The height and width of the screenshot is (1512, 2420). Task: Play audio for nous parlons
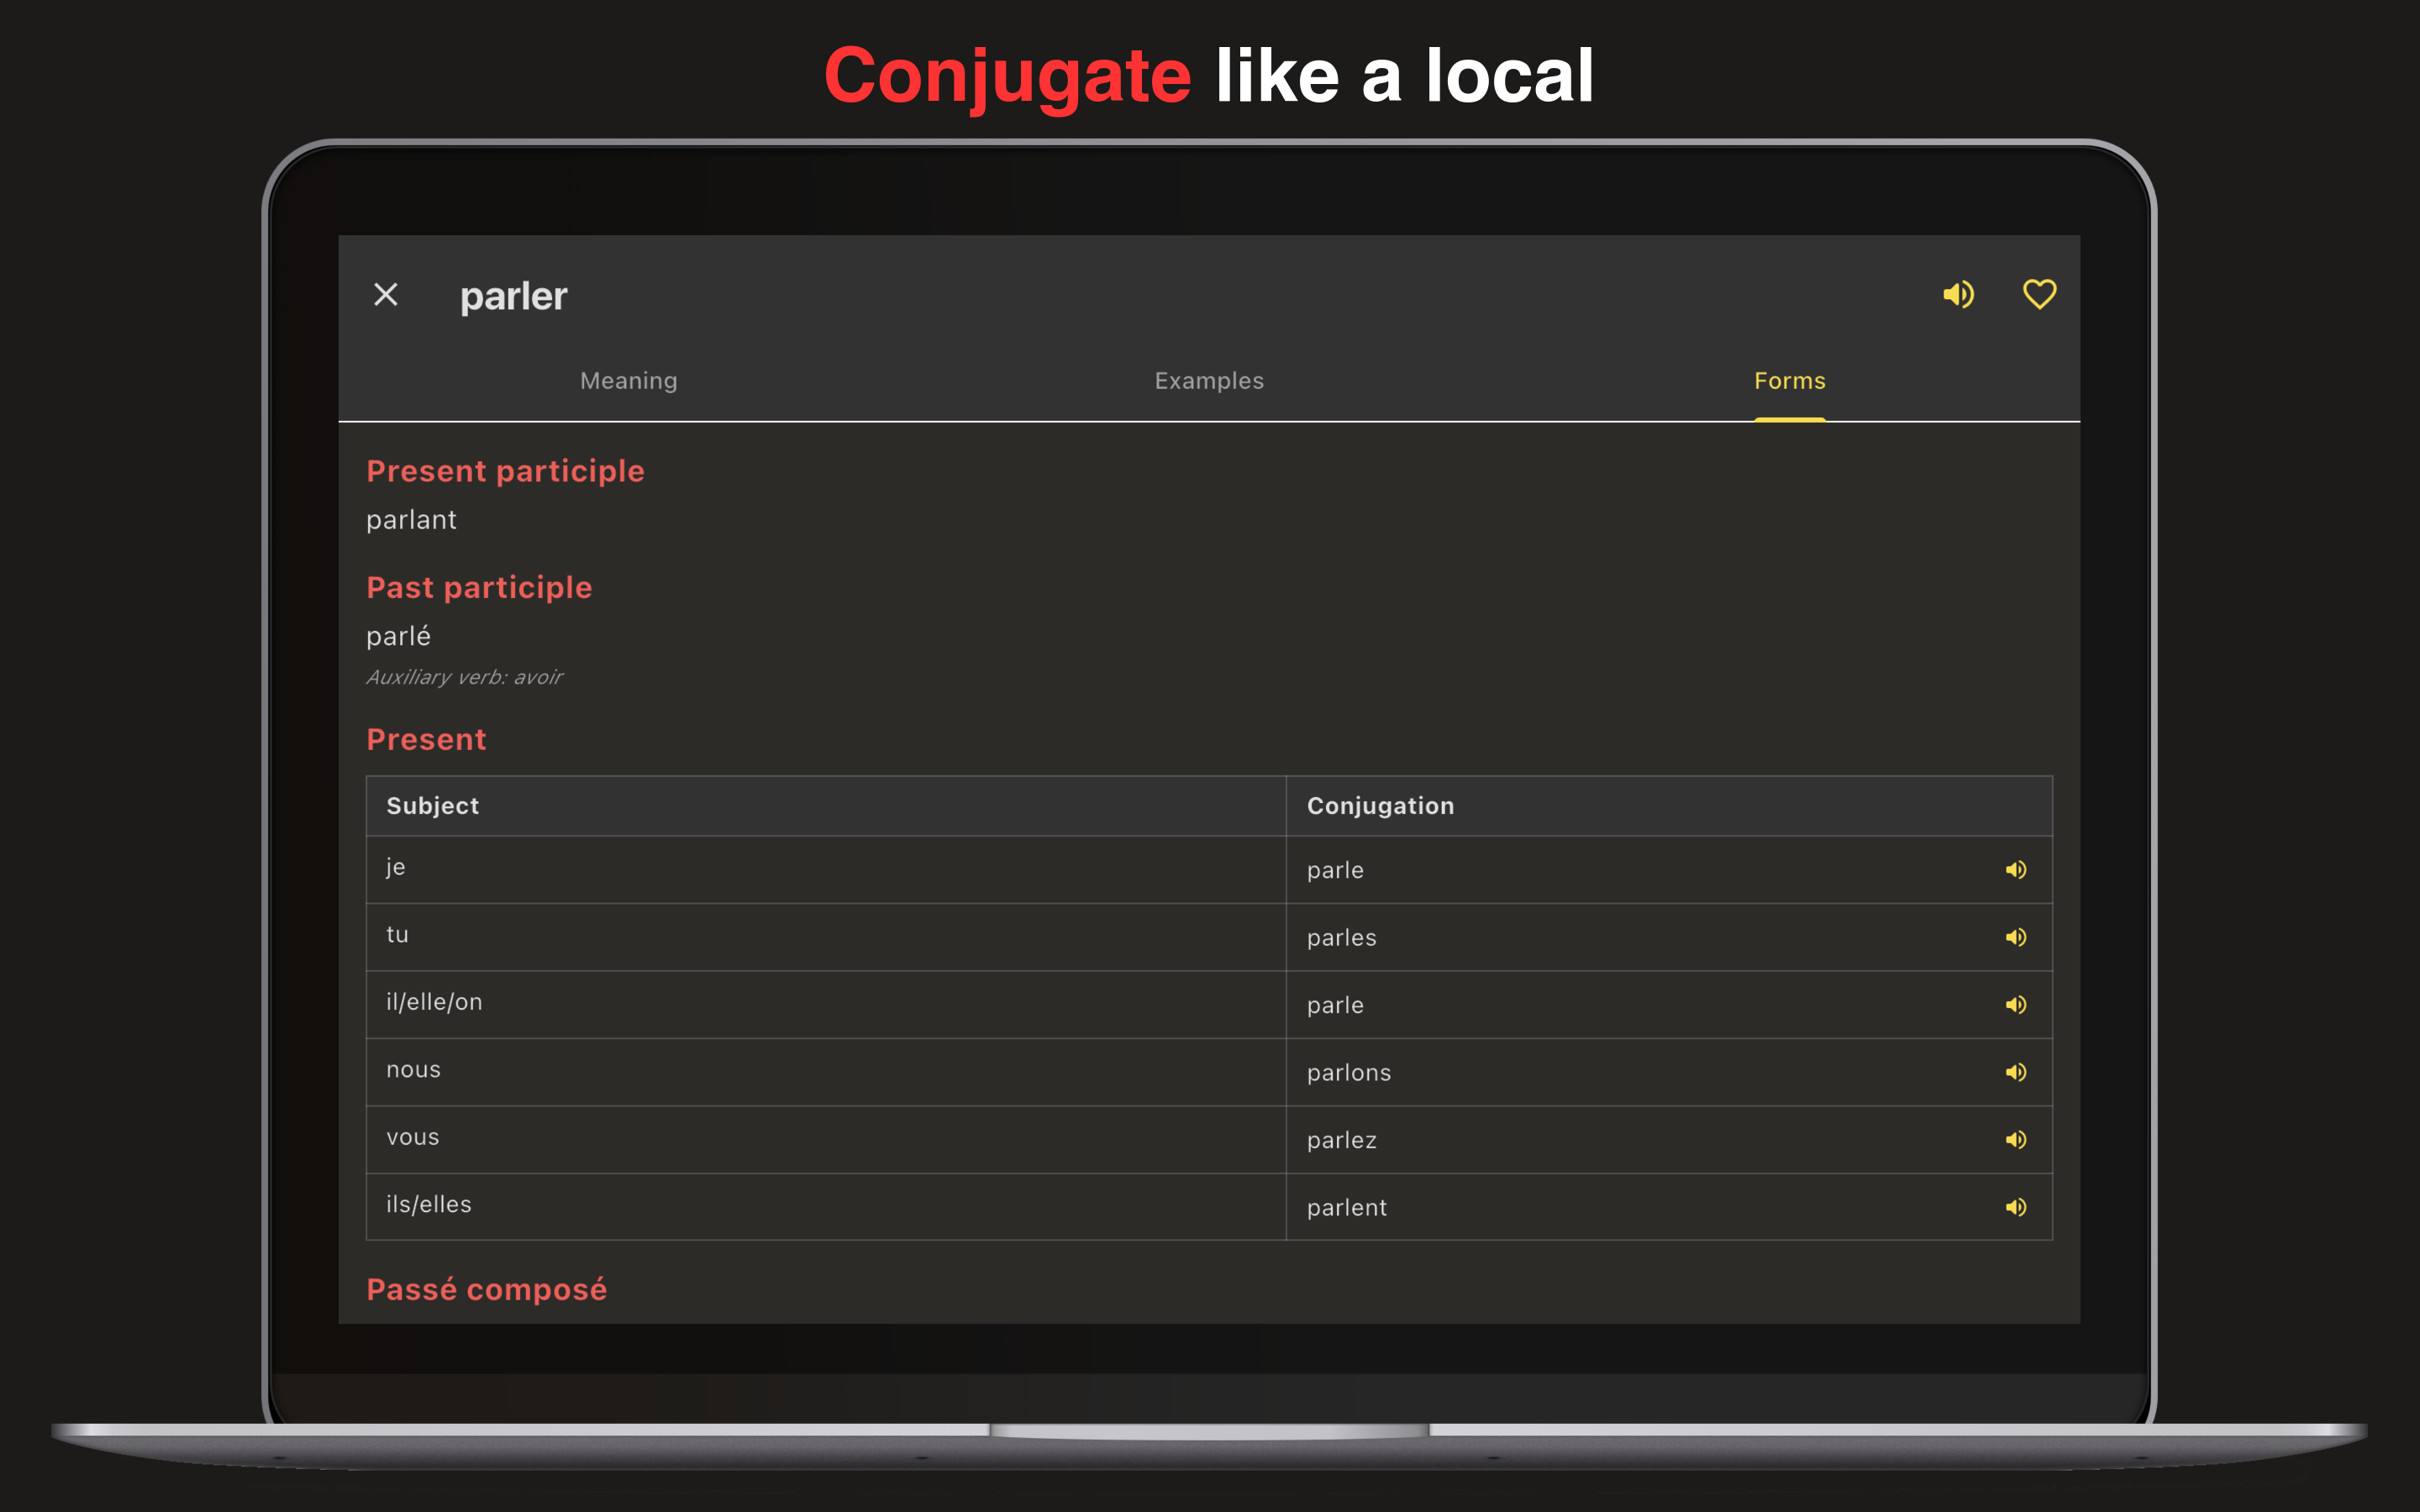2016,1072
